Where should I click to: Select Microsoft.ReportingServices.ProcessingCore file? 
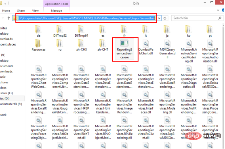pyautogui.click(x=210, y=103)
